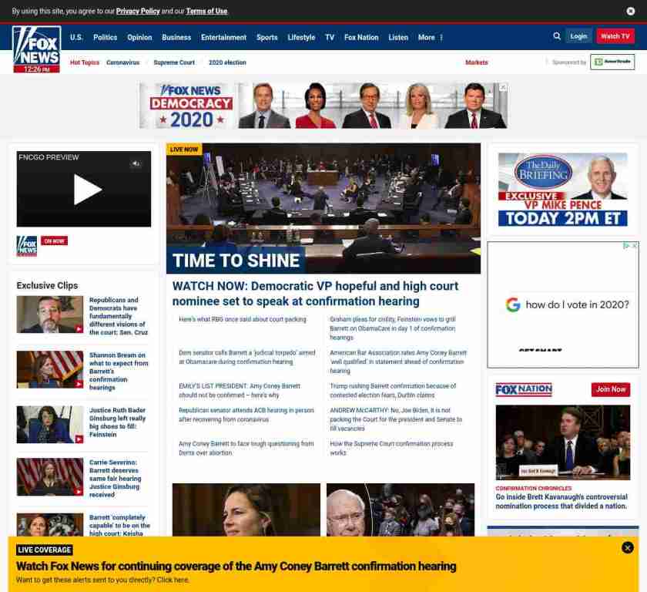Open the Coronavirus hot topic link
The height and width of the screenshot is (592, 647).
(x=123, y=62)
